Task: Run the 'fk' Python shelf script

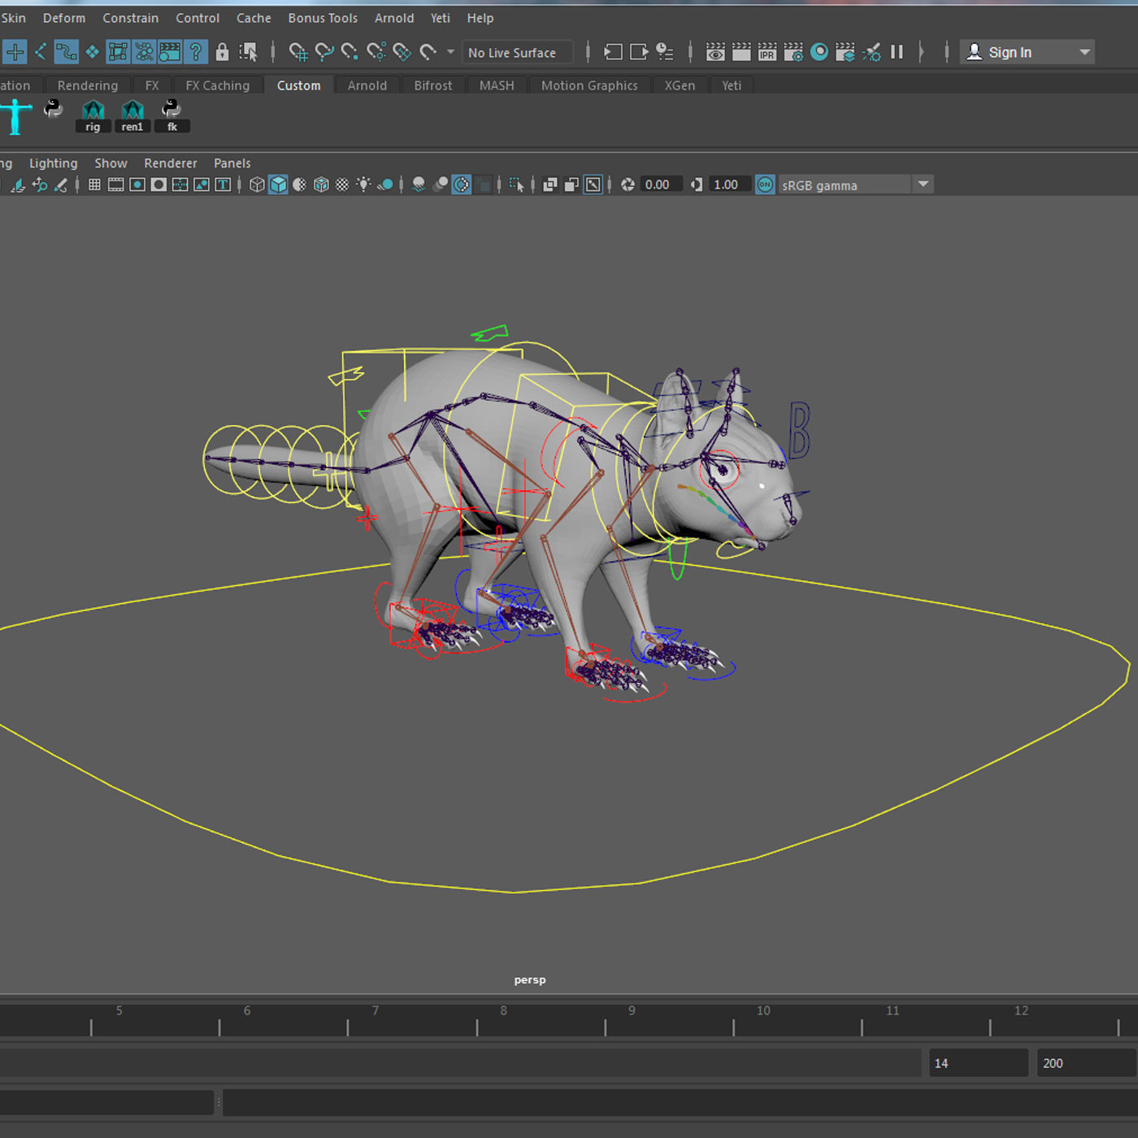Action: (172, 115)
